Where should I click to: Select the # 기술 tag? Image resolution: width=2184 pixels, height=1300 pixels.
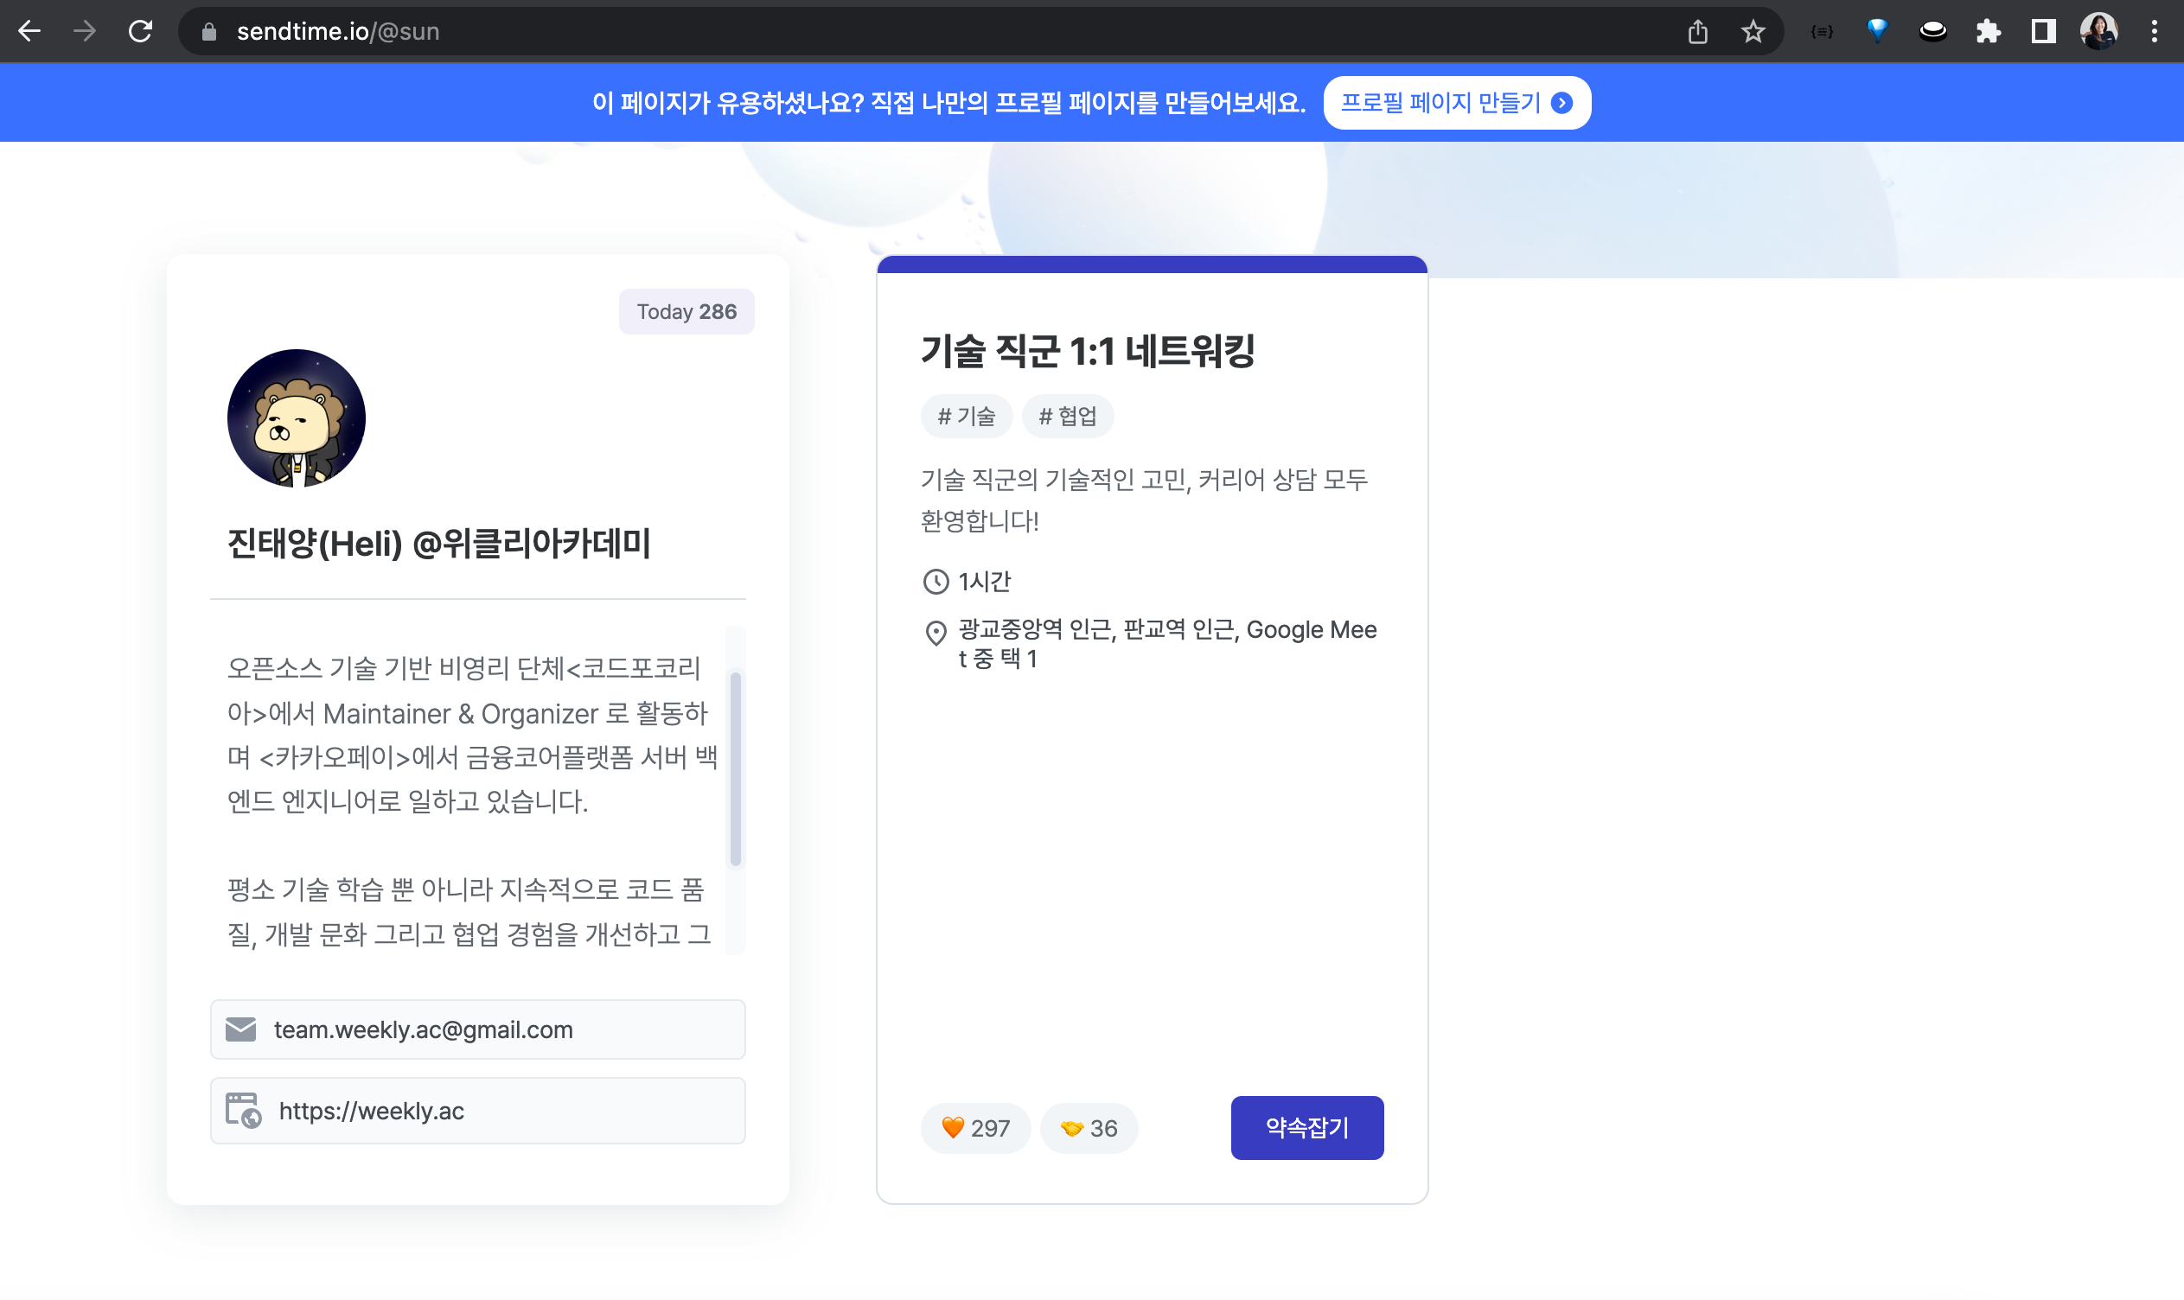click(967, 416)
